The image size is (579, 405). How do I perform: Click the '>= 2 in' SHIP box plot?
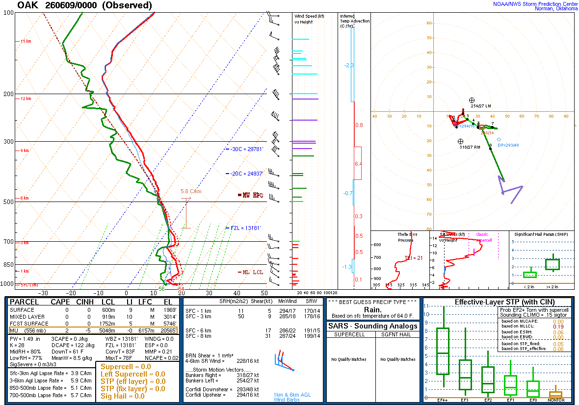pyautogui.click(x=553, y=263)
